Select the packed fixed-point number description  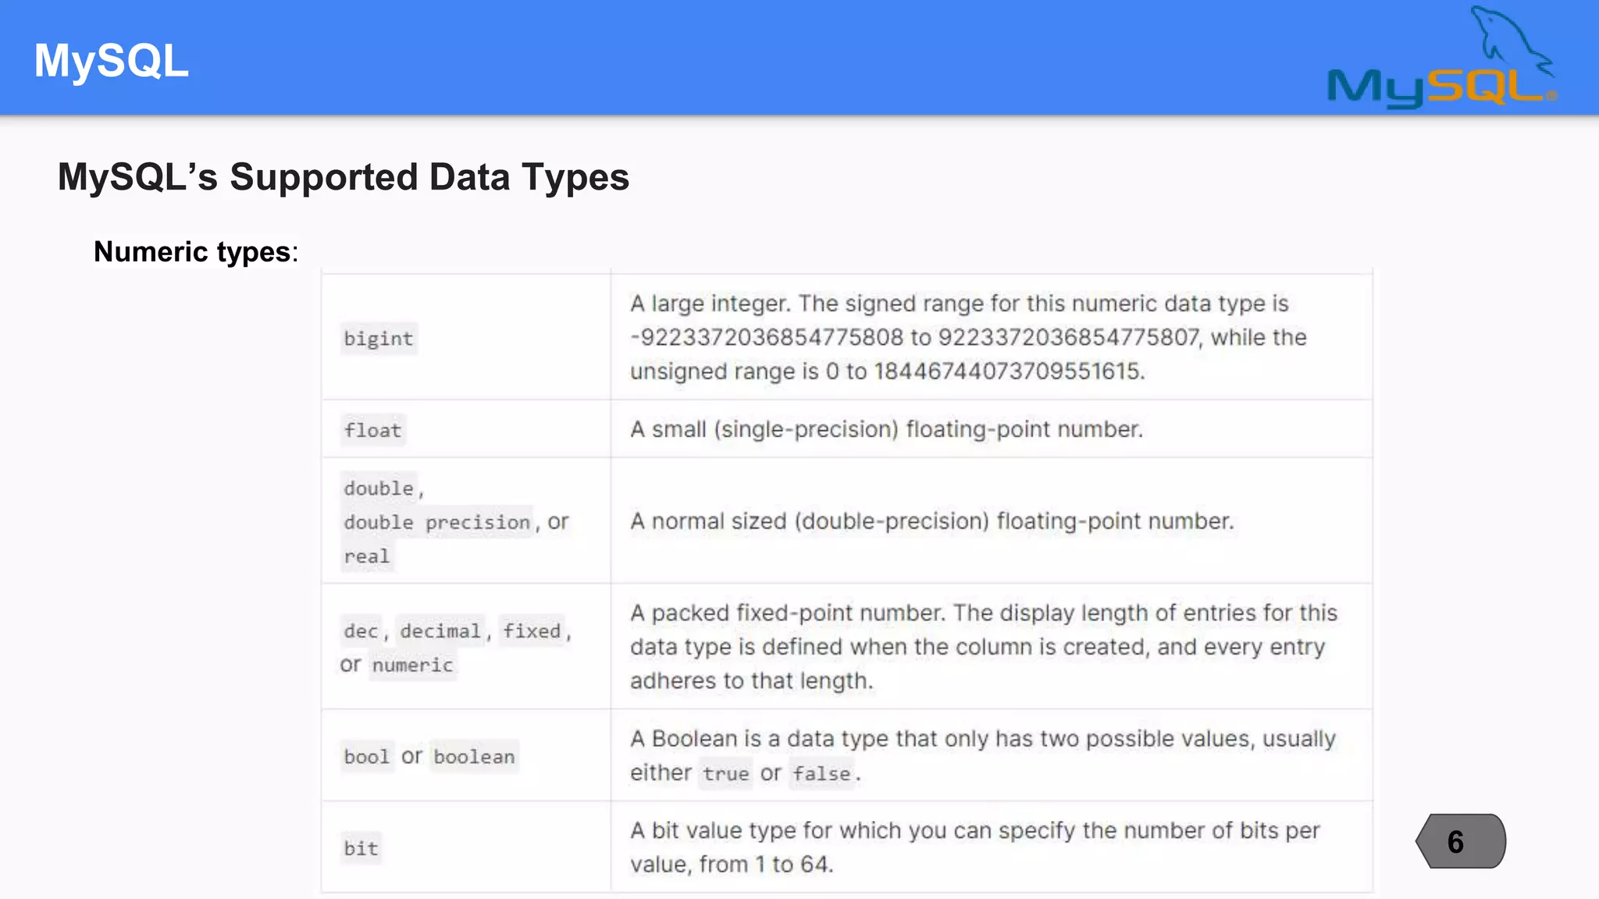984,647
